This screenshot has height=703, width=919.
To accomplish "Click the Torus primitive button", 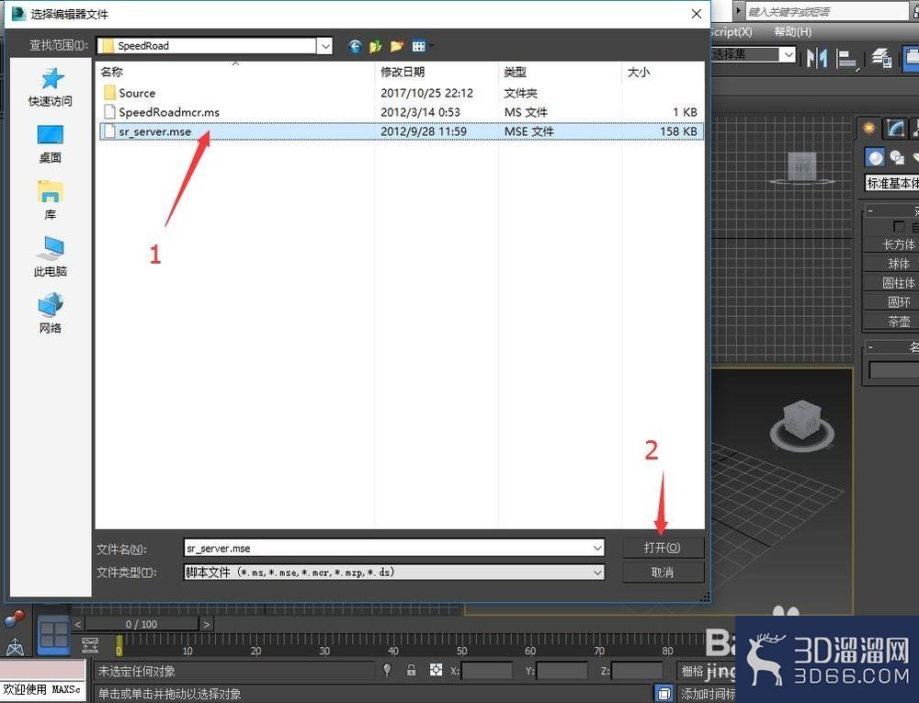I will pyautogui.click(x=891, y=302).
